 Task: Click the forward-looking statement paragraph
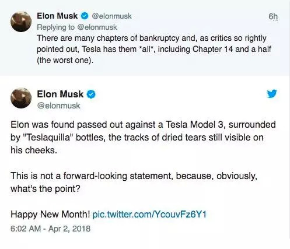[x=134, y=182]
